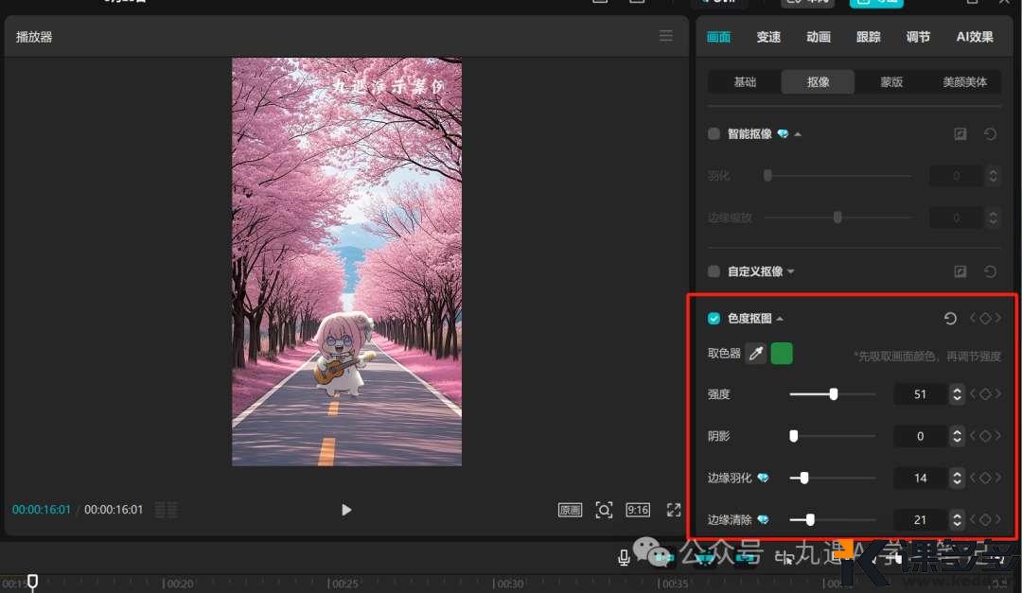Image resolution: width=1022 pixels, height=593 pixels.
Task: Click the 边缘缩放 stepper under 智能抠像
Action: (x=993, y=218)
